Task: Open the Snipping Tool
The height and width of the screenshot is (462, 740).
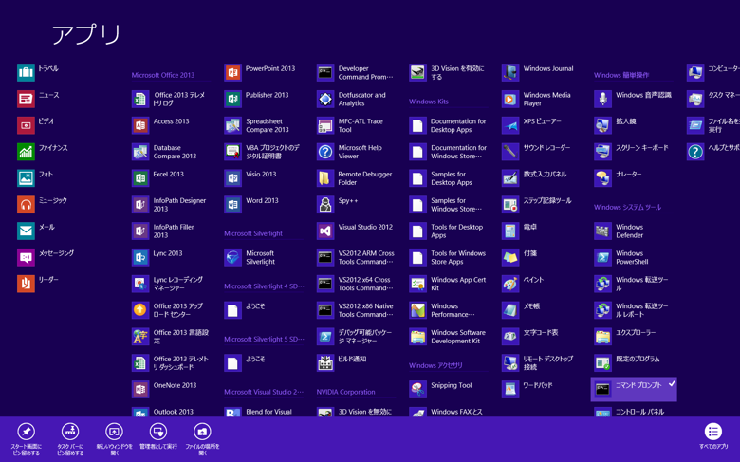Action: point(441,389)
